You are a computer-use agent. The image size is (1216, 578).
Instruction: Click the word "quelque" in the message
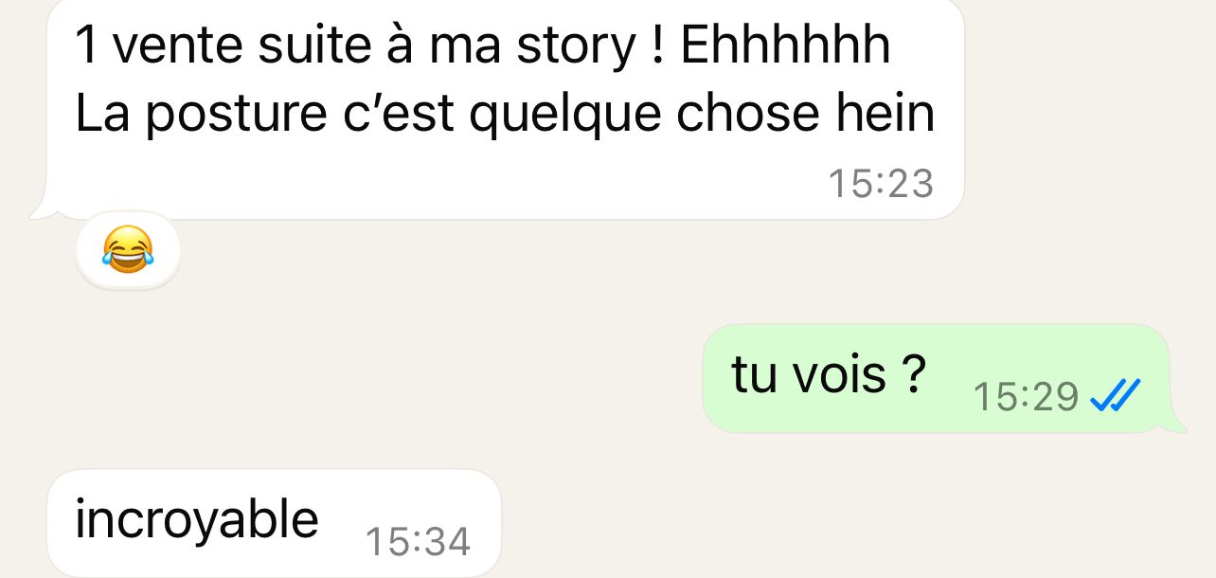[565, 117]
